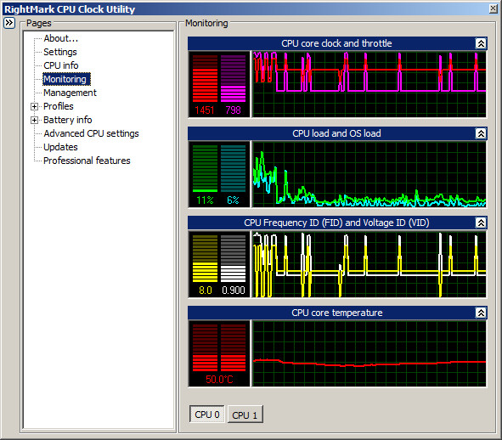Open the CPU info page

(x=61, y=65)
